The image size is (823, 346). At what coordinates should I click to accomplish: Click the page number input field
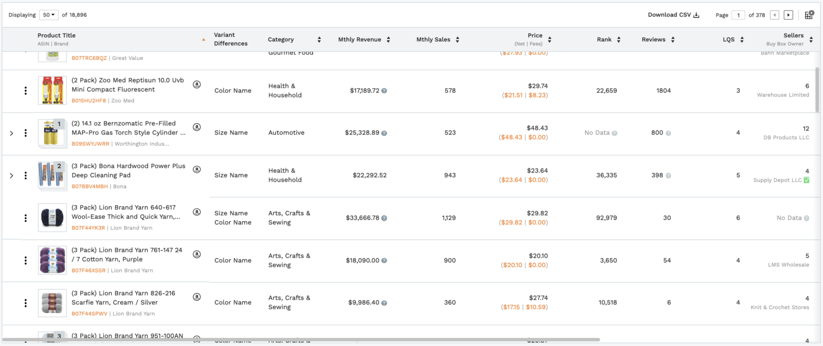[738, 15]
